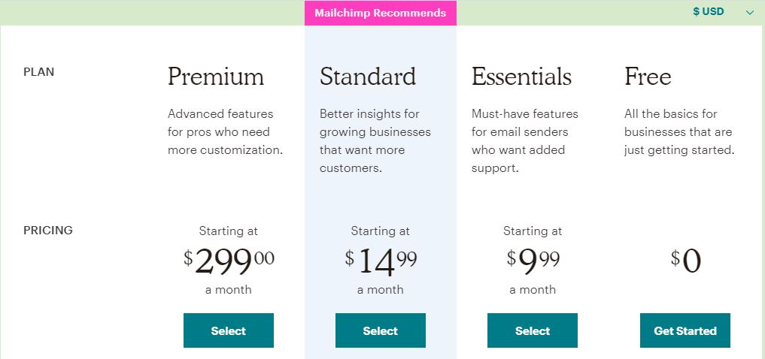765x359 pixels.
Task: Click the Essentials must-have features description
Action: pyautogui.click(x=525, y=140)
